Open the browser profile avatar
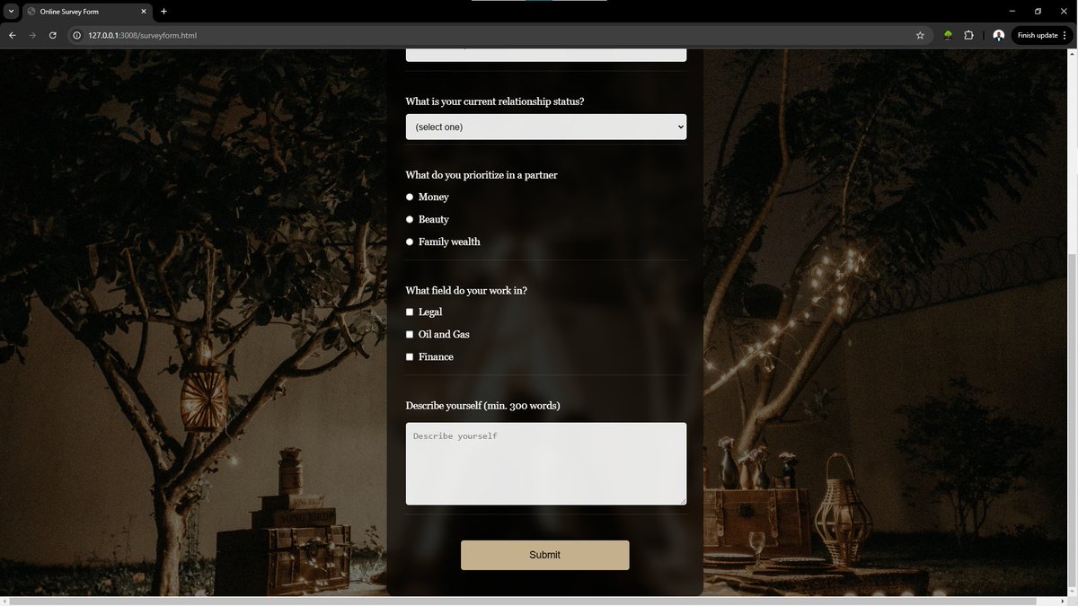The height and width of the screenshot is (606, 1078). [x=999, y=35]
